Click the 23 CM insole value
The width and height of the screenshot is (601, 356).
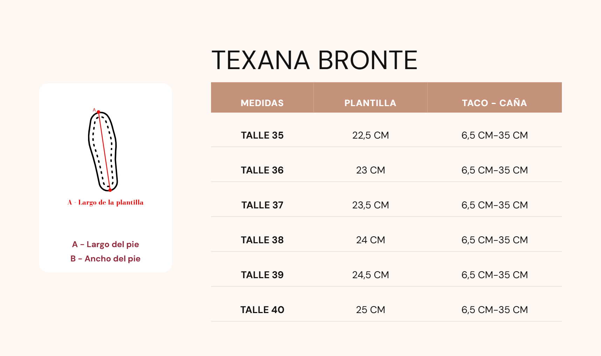(x=370, y=170)
